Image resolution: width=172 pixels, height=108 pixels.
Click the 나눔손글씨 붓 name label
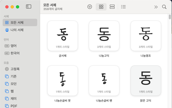pos(62,101)
